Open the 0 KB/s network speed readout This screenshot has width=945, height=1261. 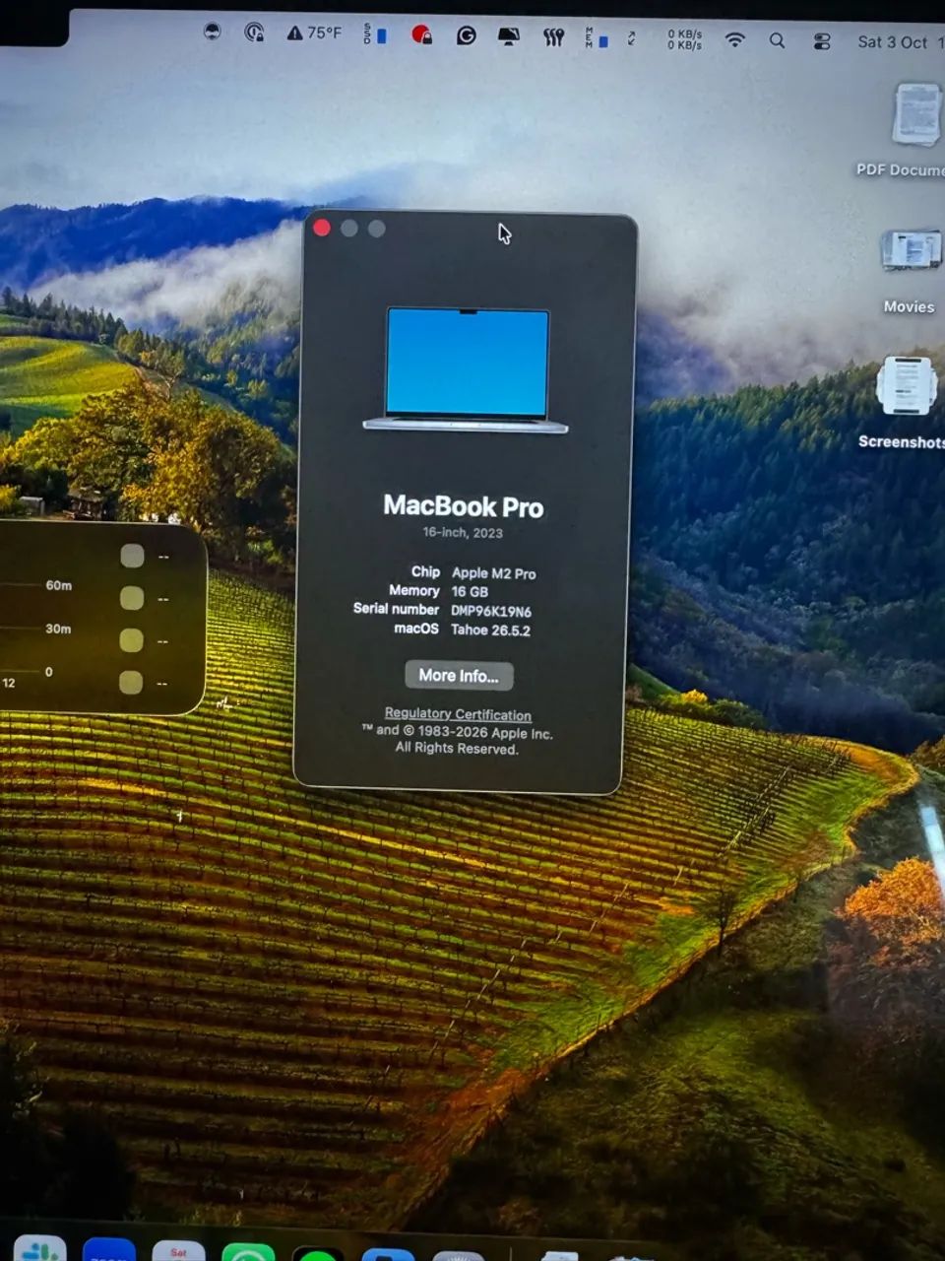[x=685, y=39]
